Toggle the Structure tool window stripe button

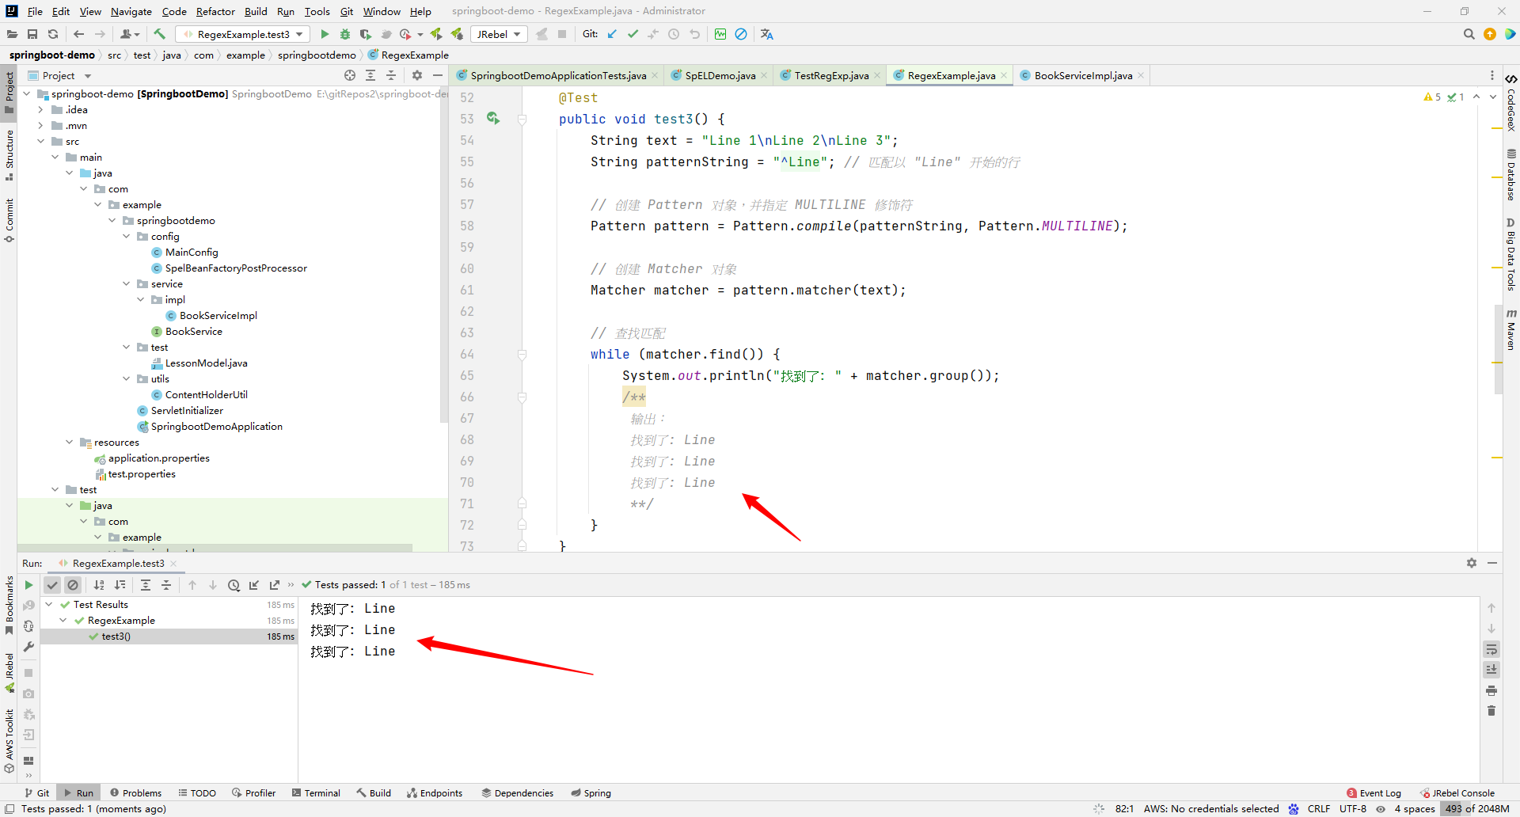click(x=9, y=154)
